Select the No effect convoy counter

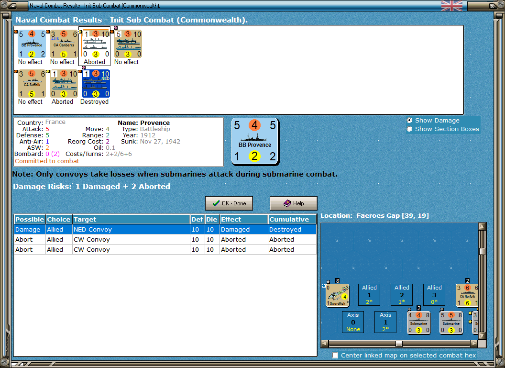click(128, 44)
